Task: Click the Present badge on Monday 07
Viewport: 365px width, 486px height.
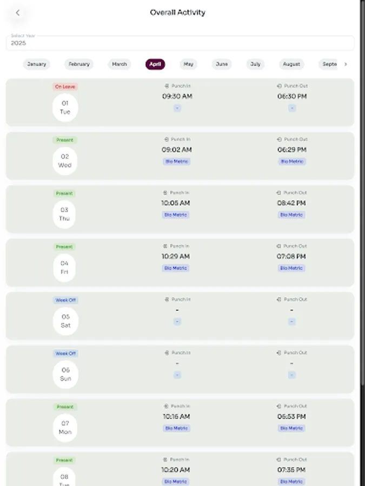Action: (x=65, y=407)
